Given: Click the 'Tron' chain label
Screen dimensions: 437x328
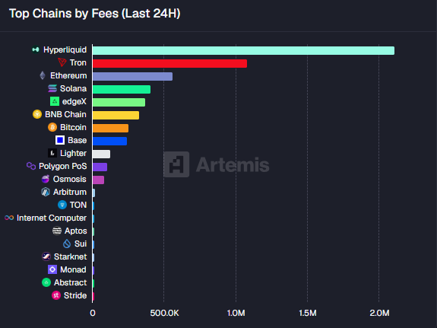Looking at the screenshot, I should [x=78, y=62].
